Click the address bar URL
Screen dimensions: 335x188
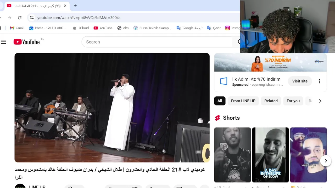[79, 17]
